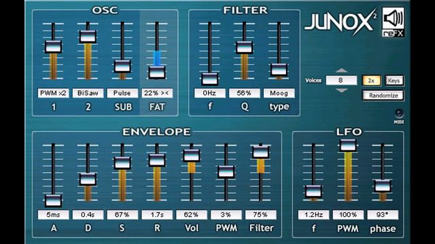
Task: Toggle the 2x oversampling button
Action: [x=371, y=81]
